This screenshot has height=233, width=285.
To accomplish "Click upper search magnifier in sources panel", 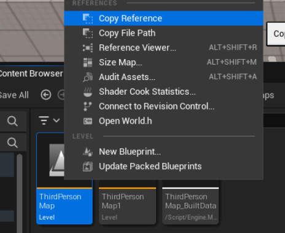I will coord(12,121).
